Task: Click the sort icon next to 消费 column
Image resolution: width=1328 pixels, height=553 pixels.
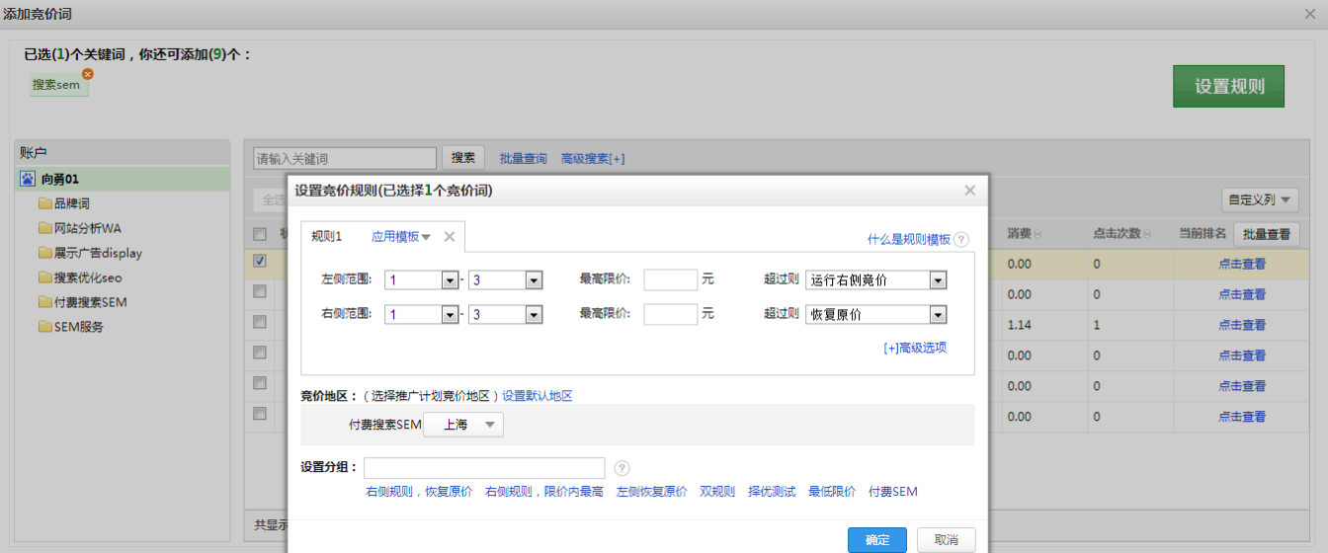Action: (x=1038, y=234)
